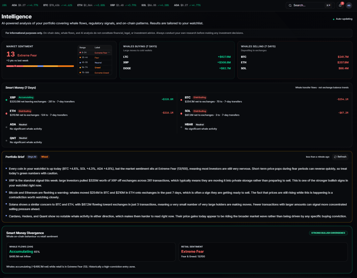
Task: Click the +$320.0M XRP flow value
Action: (167, 99)
